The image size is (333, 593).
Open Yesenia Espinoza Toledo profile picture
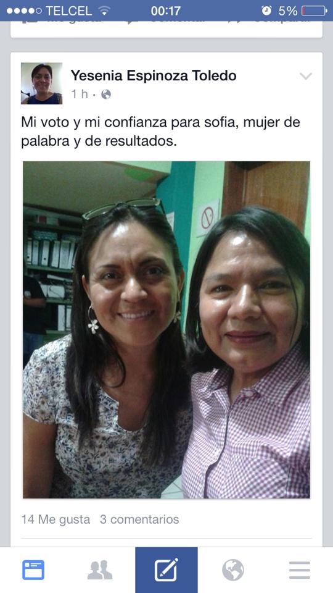click(41, 83)
